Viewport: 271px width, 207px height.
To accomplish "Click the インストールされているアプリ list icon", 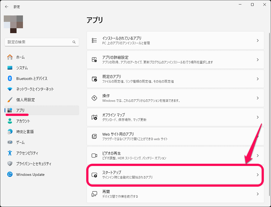I will point(94,40).
